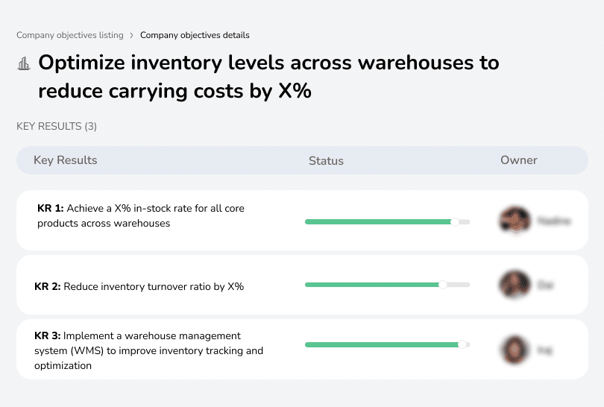Image resolution: width=604 pixels, height=407 pixels.
Task: Click KR 1 progress slider handle
Action: pyautogui.click(x=455, y=221)
